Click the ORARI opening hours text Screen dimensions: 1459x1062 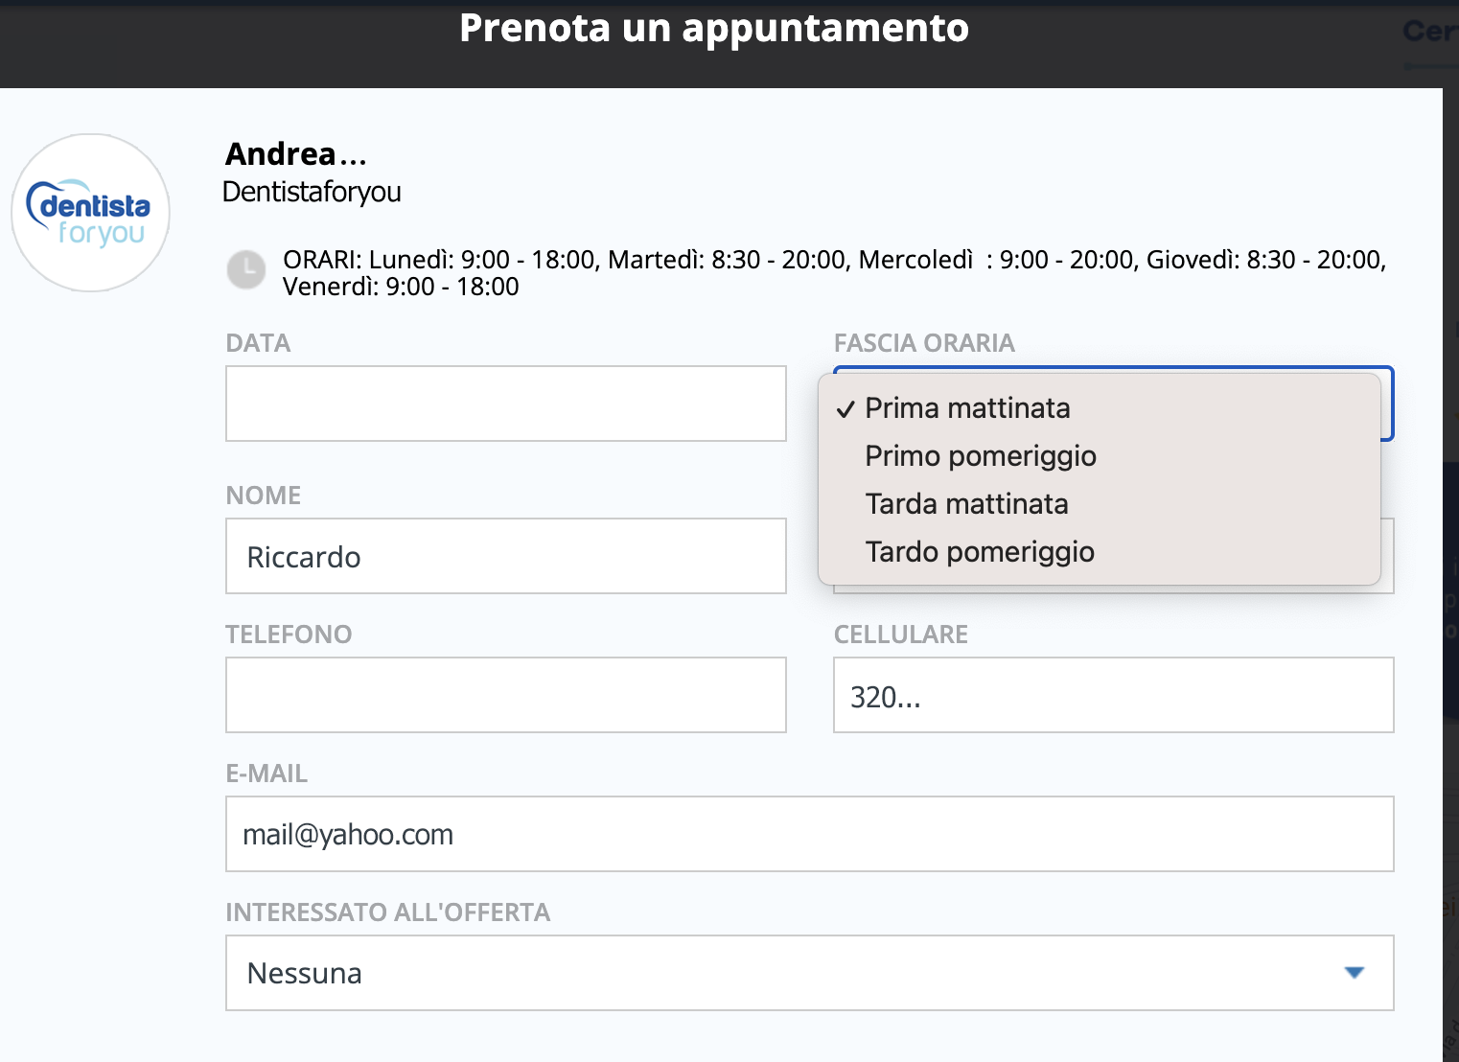tap(833, 273)
